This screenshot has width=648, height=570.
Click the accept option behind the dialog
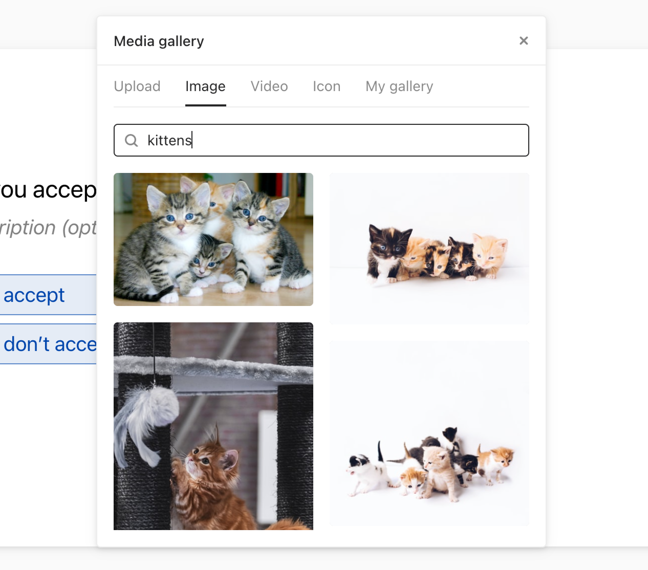(48, 295)
